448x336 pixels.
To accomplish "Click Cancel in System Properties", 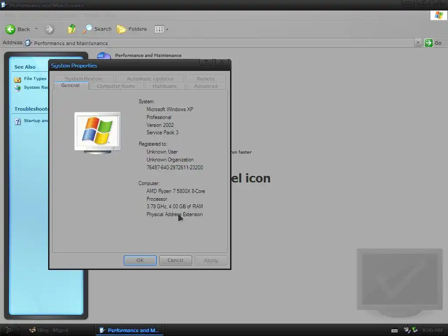I will pyautogui.click(x=175, y=260).
